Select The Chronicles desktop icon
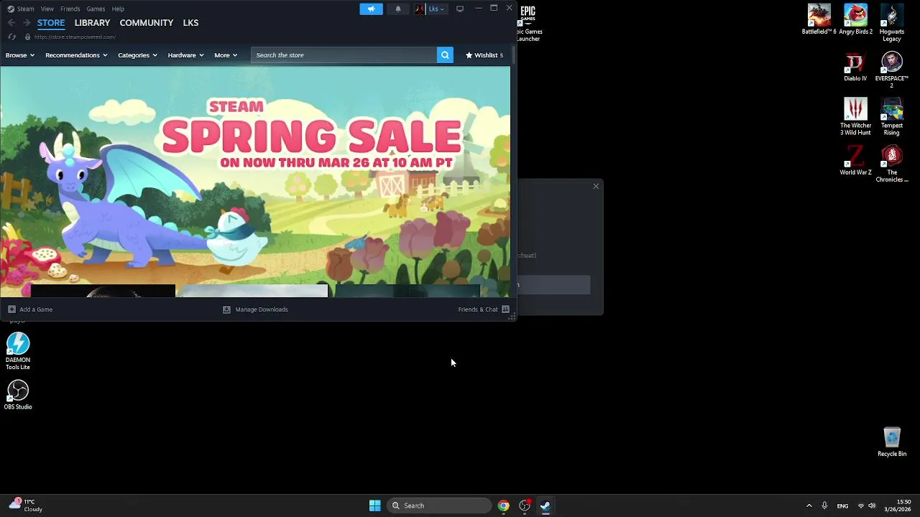 (x=892, y=164)
